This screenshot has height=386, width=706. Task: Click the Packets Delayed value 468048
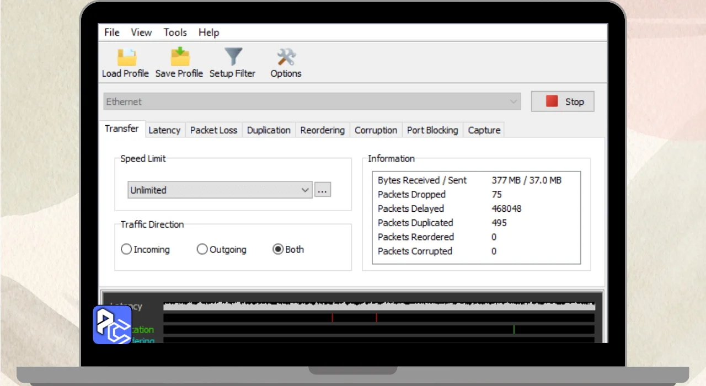[x=506, y=209]
